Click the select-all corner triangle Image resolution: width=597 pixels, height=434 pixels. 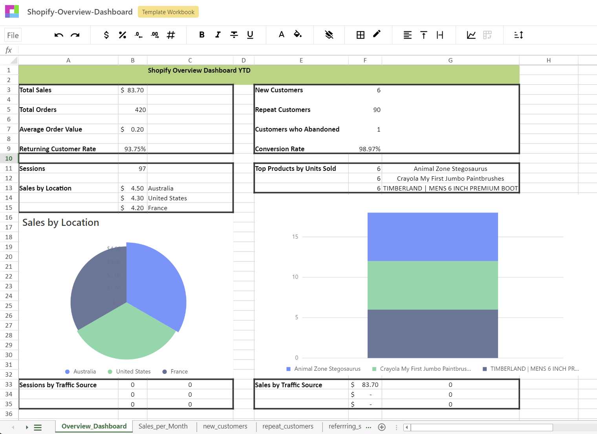(14, 60)
